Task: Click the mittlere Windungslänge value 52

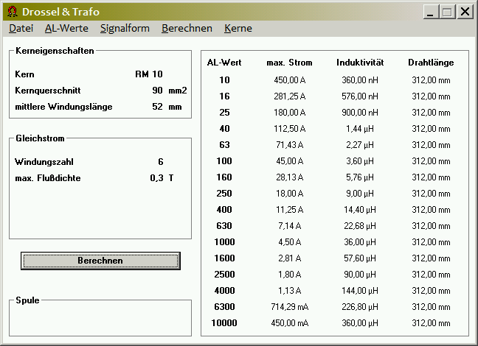Action: pyautogui.click(x=157, y=107)
